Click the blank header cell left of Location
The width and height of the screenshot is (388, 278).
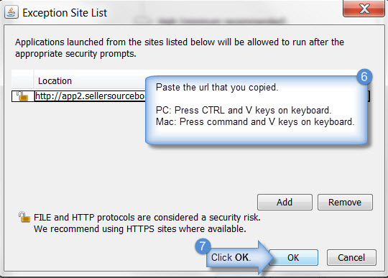click(x=22, y=80)
